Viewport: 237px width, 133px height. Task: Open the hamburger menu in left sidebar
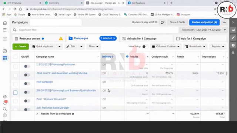[x=5, y=30]
